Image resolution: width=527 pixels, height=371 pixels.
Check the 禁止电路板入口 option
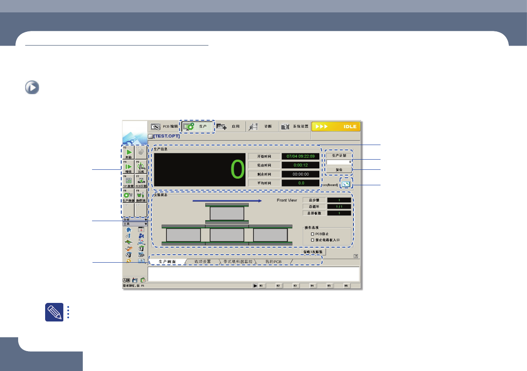312,240
